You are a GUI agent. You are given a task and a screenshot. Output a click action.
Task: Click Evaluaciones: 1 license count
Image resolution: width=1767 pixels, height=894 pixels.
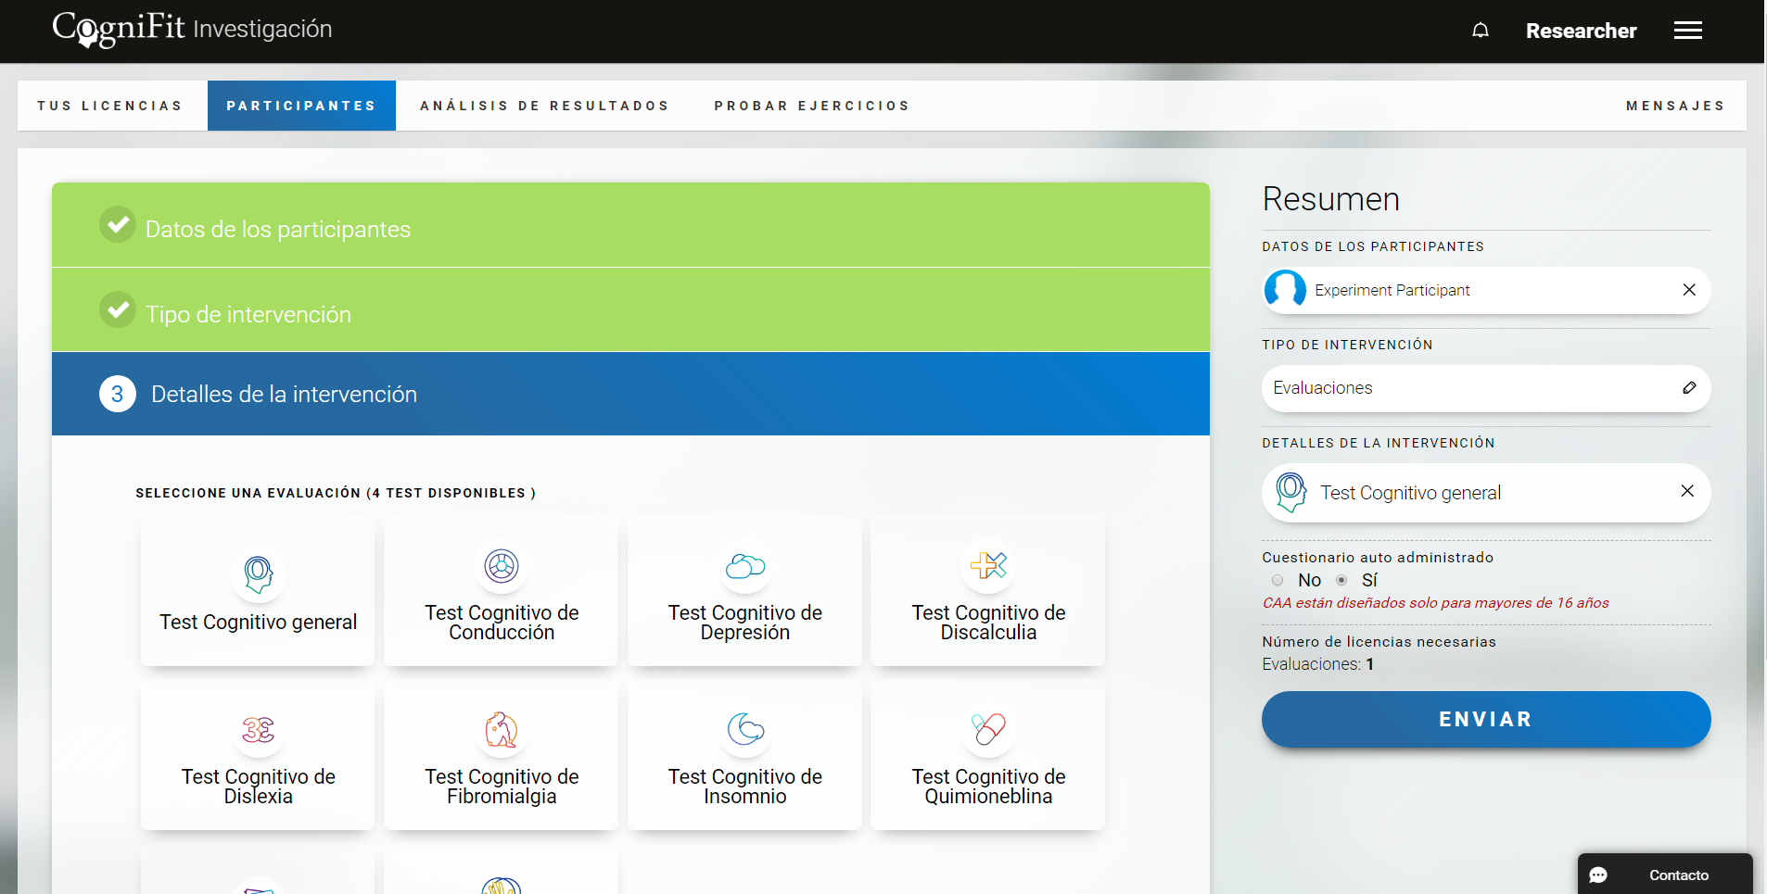[1317, 664]
